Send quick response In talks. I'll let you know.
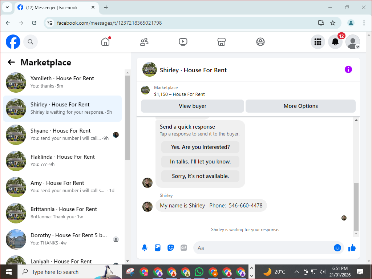The image size is (372, 279). 200,162
